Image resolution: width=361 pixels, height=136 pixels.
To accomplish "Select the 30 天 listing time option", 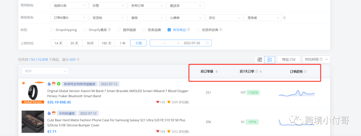I will [74, 43].
